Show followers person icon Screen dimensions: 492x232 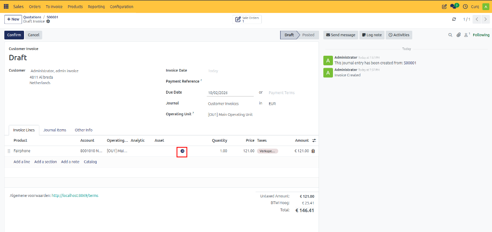467,35
